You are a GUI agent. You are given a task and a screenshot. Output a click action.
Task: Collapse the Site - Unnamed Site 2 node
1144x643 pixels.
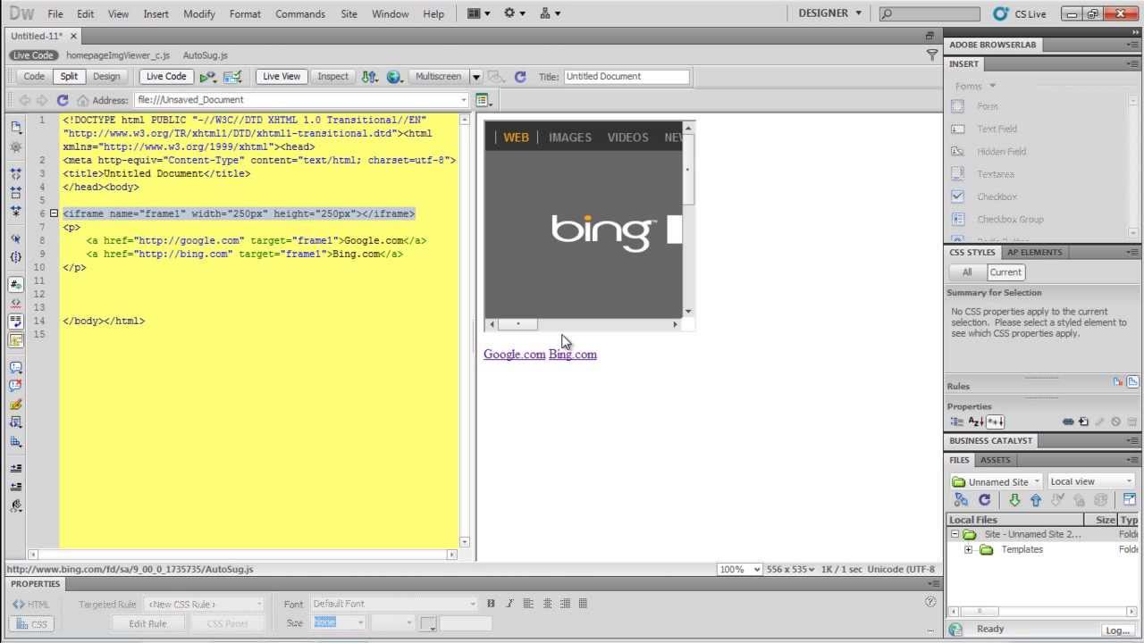pyautogui.click(x=955, y=534)
